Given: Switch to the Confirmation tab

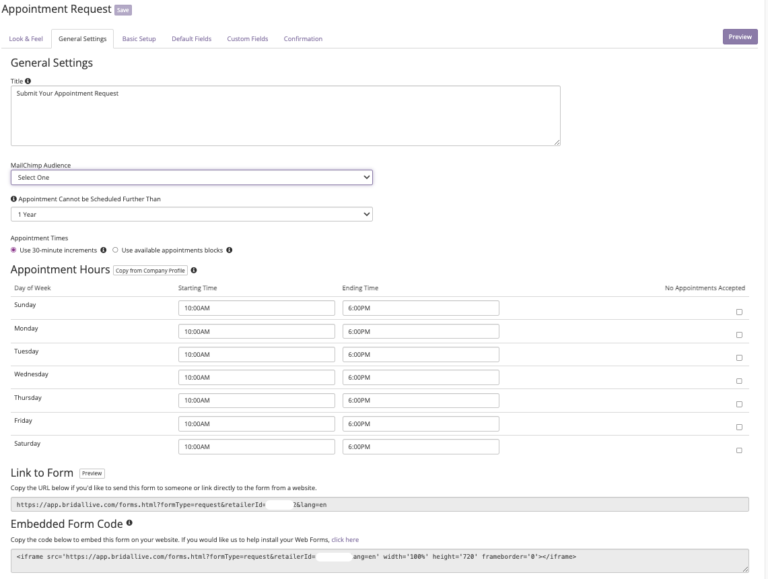Looking at the screenshot, I should pos(303,38).
